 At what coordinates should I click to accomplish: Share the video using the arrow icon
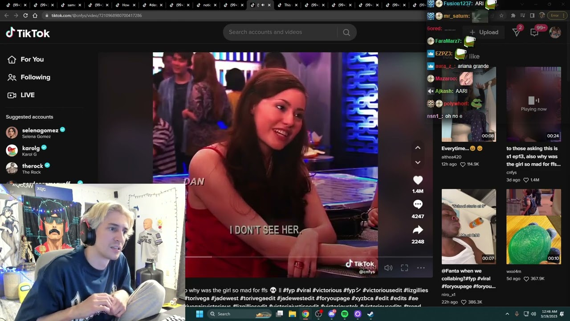coord(418,230)
